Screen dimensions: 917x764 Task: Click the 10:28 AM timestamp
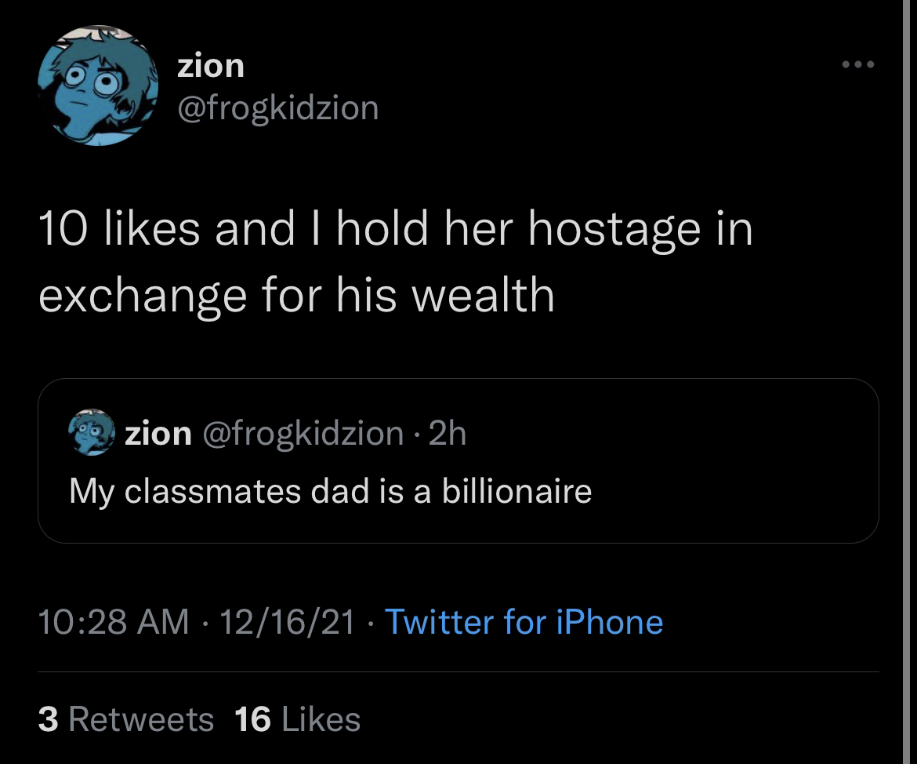tap(114, 622)
